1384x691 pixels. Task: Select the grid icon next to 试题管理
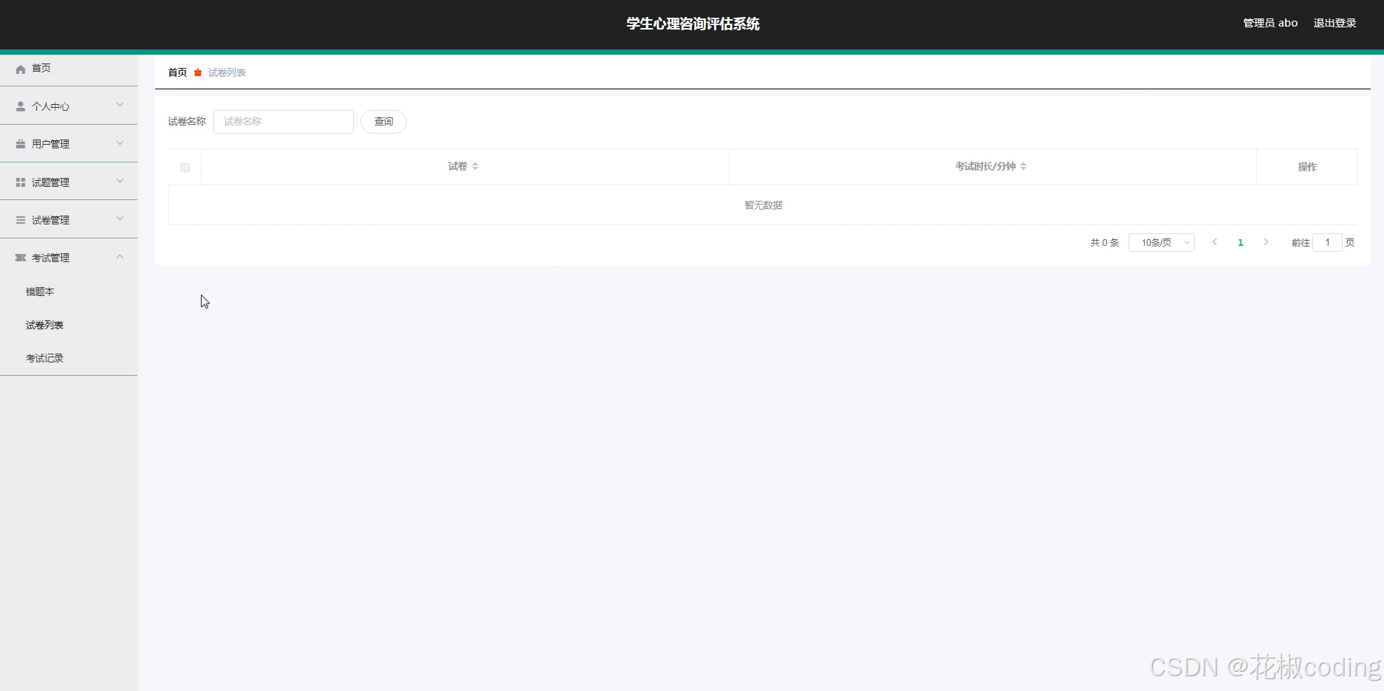click(x=21, y=182)
